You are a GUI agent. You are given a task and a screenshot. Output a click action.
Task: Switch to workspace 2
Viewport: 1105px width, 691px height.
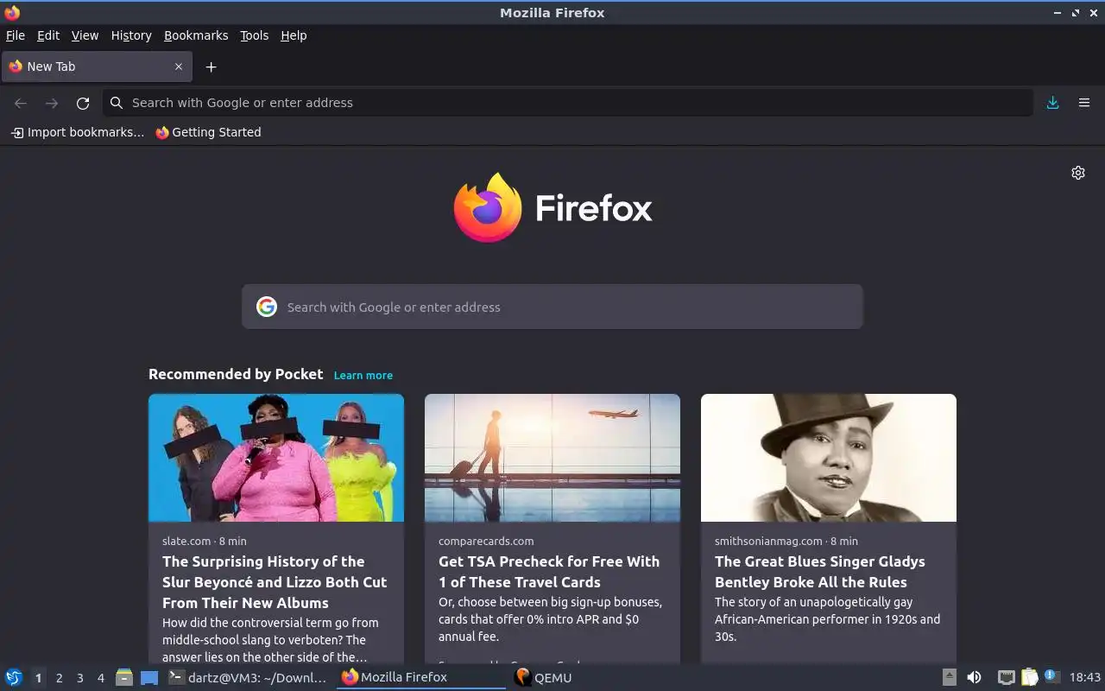[x=59, y=678]
